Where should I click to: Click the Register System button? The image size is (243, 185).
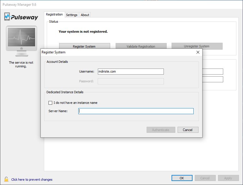coord(85,46)
